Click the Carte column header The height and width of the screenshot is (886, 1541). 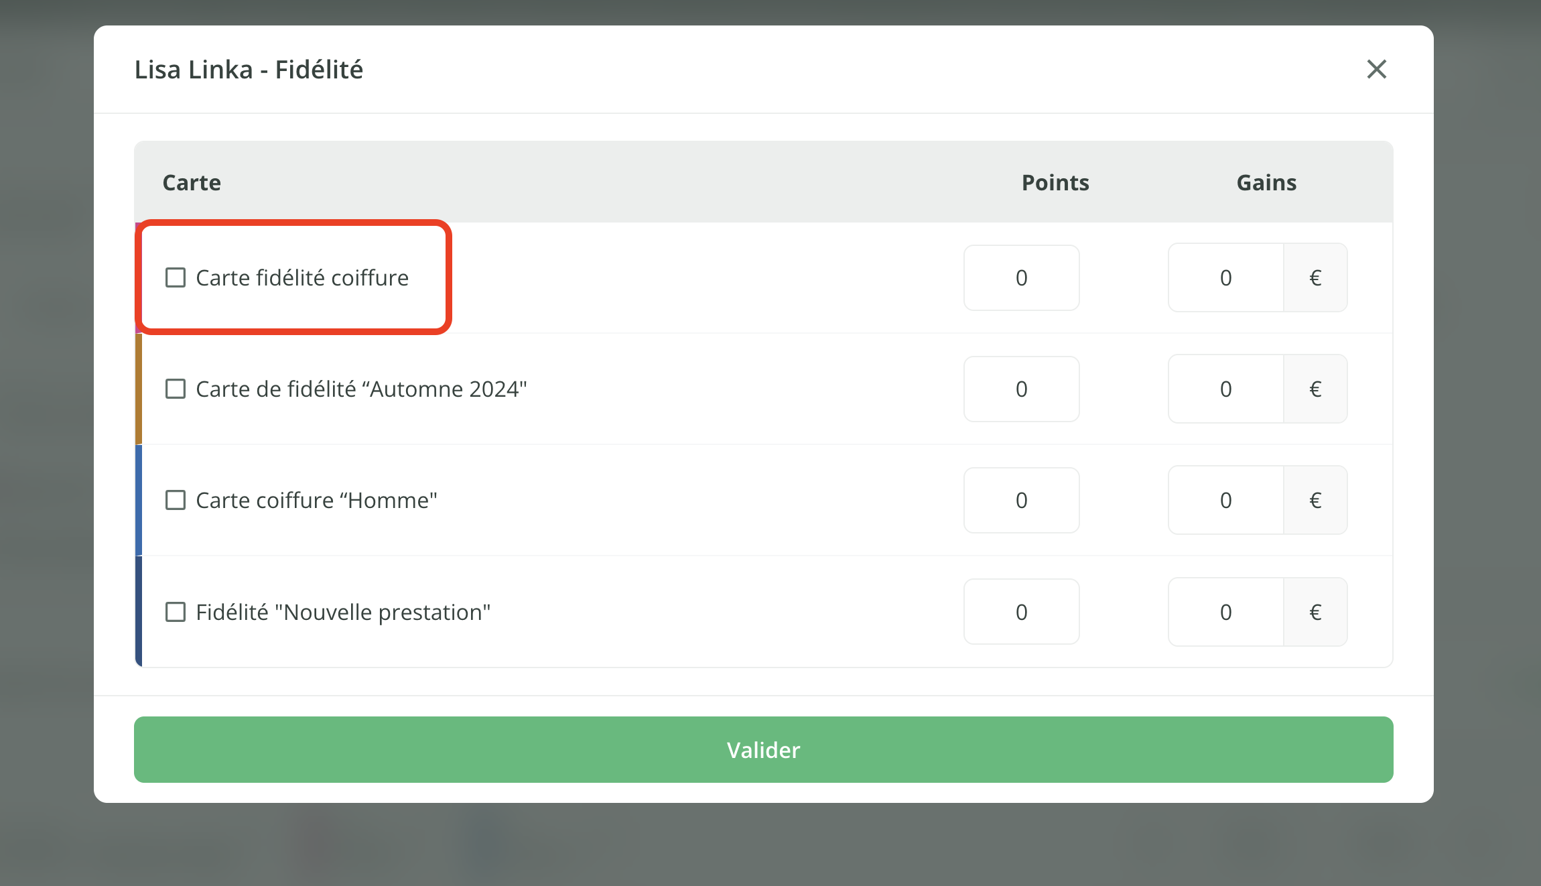pyautogui.click(x=192, y=182)
